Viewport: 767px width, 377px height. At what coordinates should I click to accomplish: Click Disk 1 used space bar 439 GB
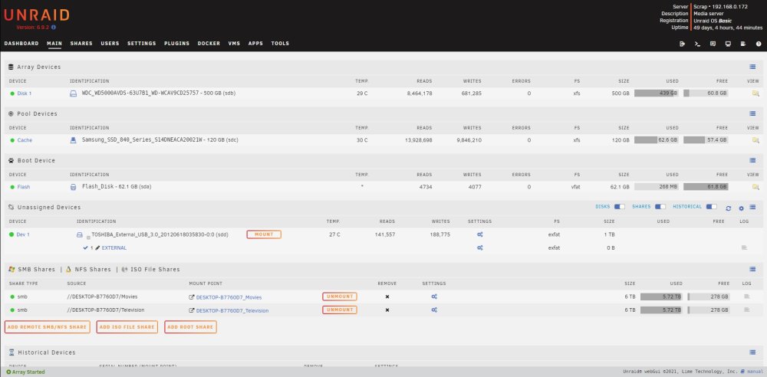point(657,93)
